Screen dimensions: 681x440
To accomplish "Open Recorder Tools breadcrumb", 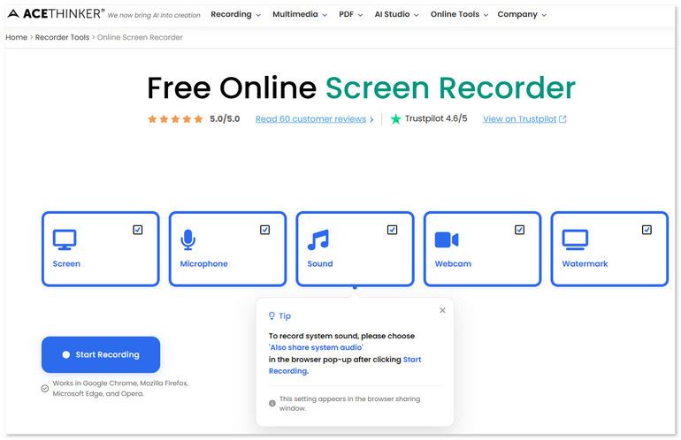I will [62, 37].
